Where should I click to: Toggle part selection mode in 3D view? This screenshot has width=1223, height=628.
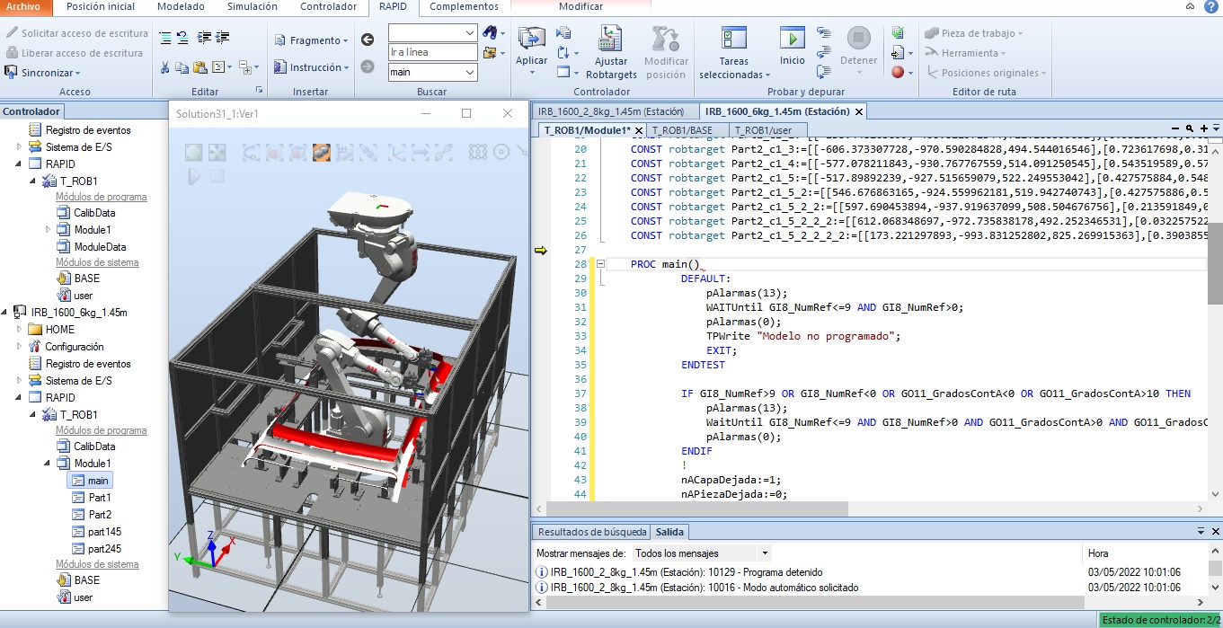point(321,153)
